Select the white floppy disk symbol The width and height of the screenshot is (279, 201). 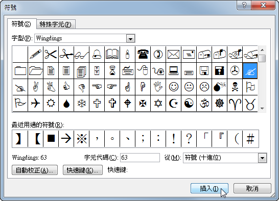point(204,70)
